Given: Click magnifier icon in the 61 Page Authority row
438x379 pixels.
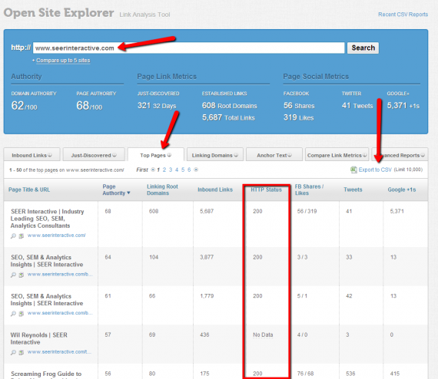Looking at the screenshot, I should click(13, 314).
